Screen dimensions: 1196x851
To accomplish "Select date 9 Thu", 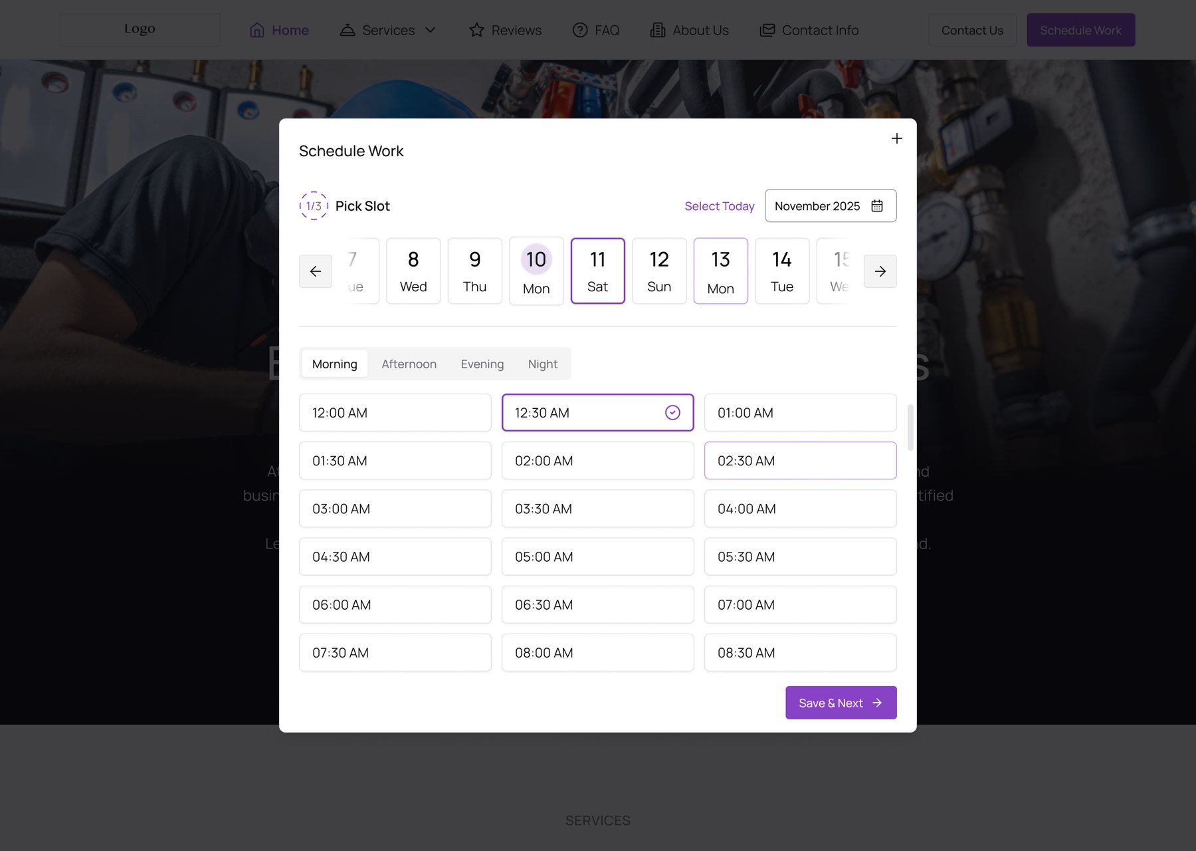I will pos(475,271).
